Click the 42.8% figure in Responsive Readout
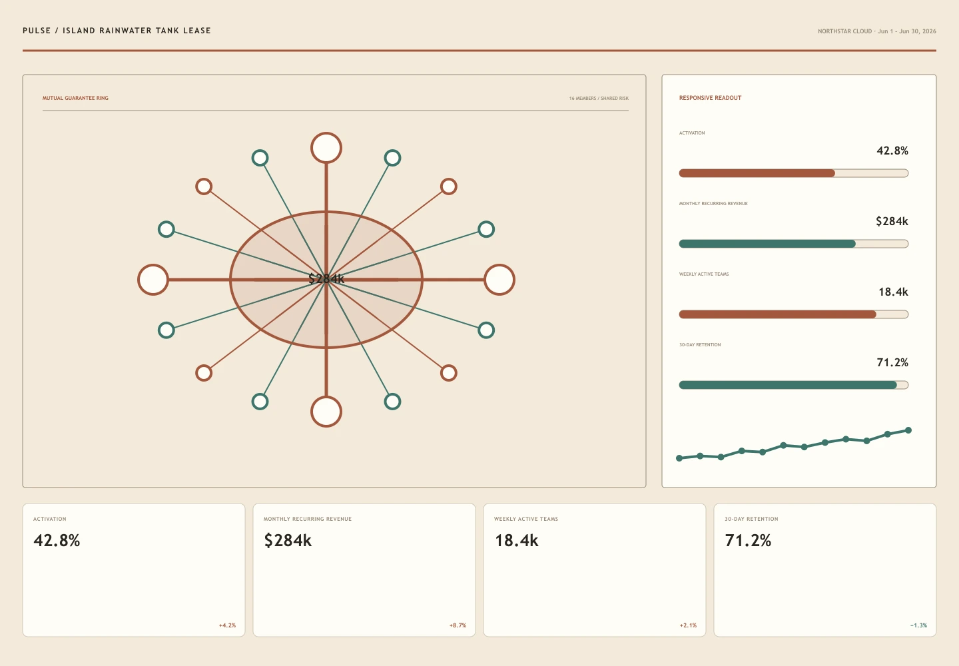Image resolution: width=959 pixels, height=666 pixels. point(892,151)
